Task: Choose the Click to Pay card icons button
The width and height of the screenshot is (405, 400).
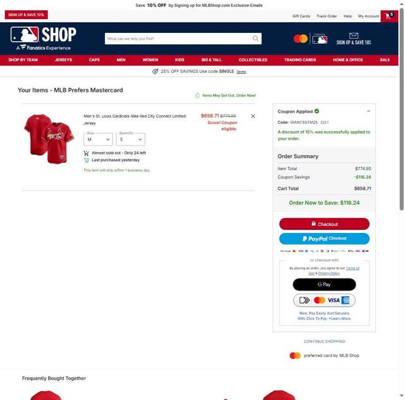Action: pyautogui.click(x=324, y=300)
